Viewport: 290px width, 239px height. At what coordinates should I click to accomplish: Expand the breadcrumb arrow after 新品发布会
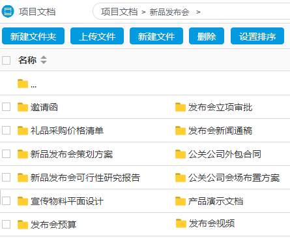pyautogui.click(x=198, y=12)
